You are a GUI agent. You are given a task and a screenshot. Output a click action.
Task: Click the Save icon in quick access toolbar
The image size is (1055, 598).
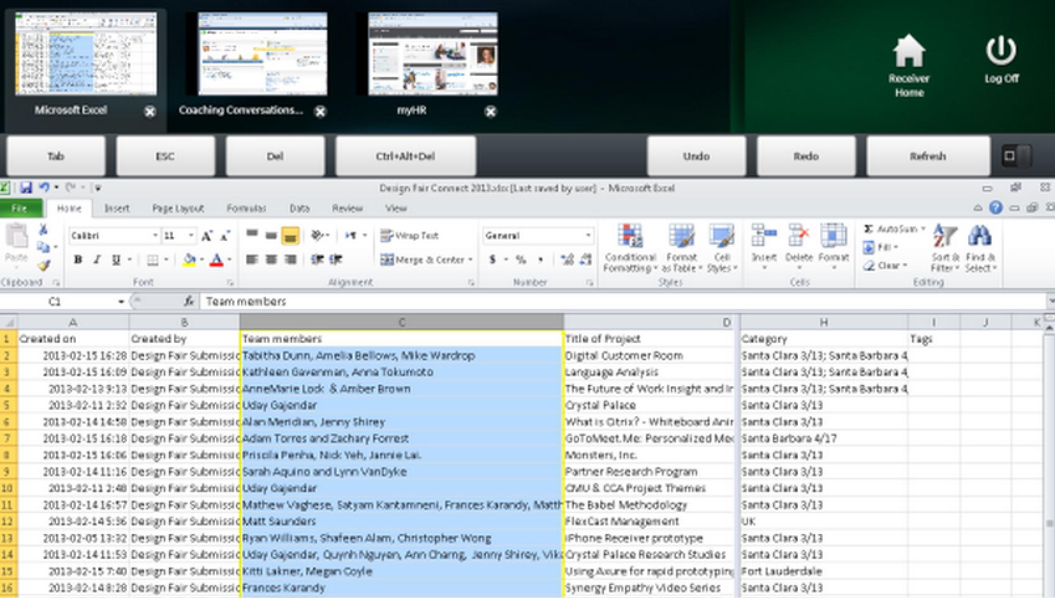click(26, 188)
